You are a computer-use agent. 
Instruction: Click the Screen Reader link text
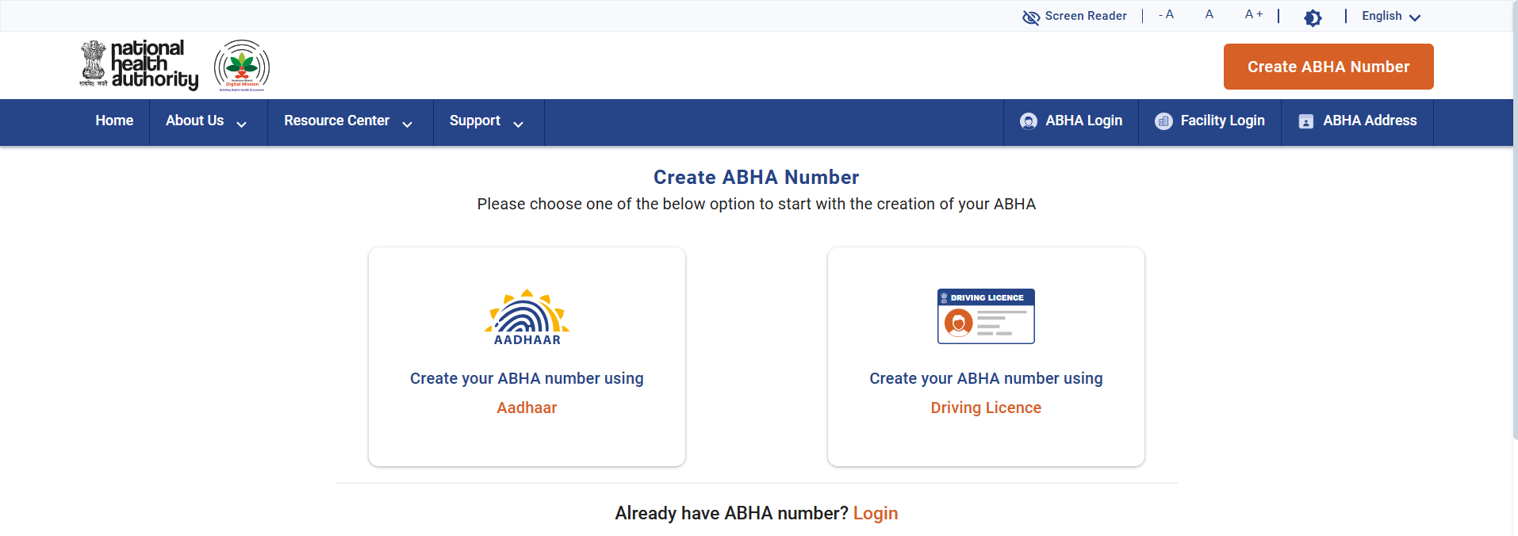point(1086,16)
